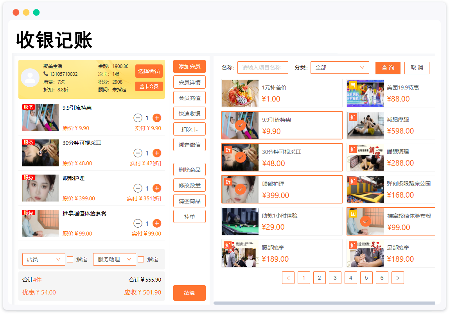The image size is (449, 314).
Task: Deselect checkmark on 眼部护理 product card
Action: point(241,189)
